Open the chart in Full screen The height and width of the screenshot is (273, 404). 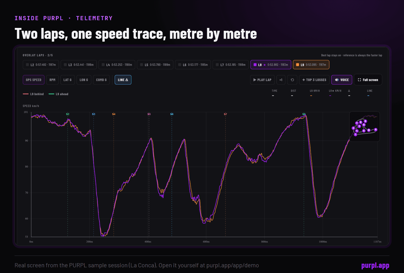(x=368, y=80)
